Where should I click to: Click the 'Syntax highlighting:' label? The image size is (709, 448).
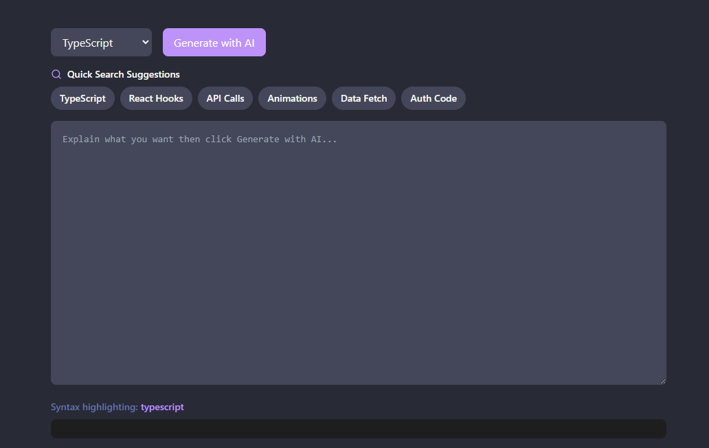94,407
